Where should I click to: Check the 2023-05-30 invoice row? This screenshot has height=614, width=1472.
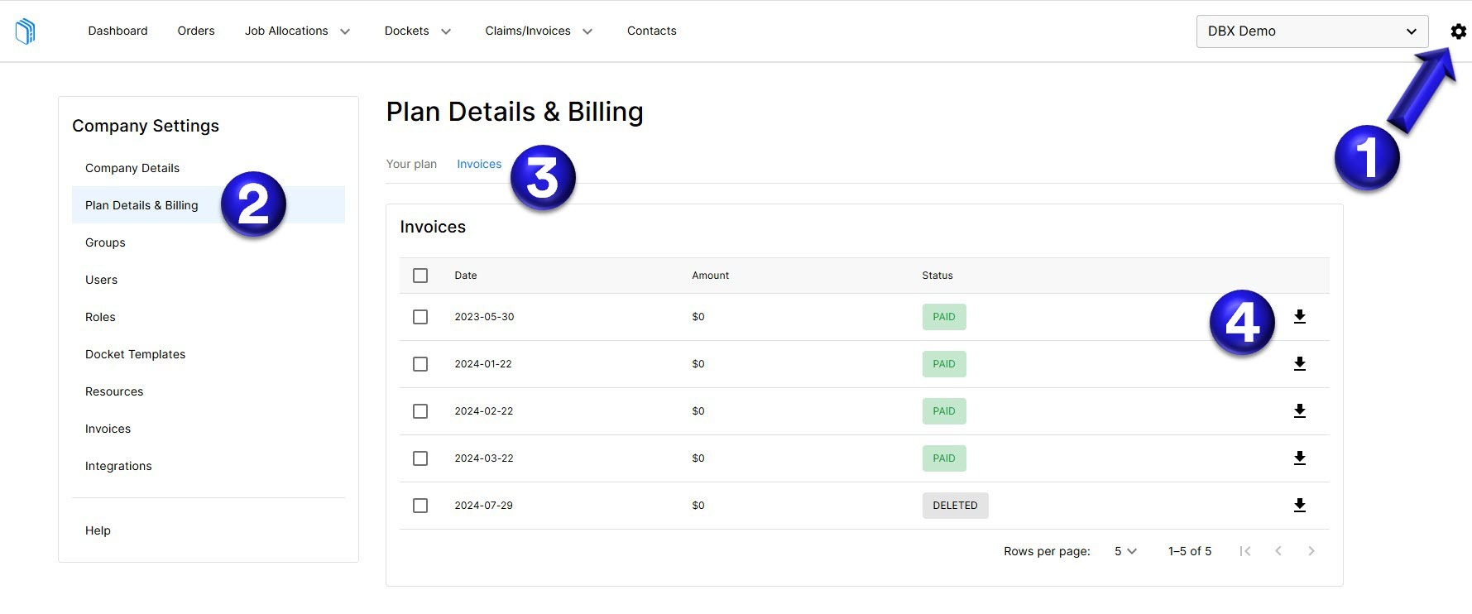[420, 317]
